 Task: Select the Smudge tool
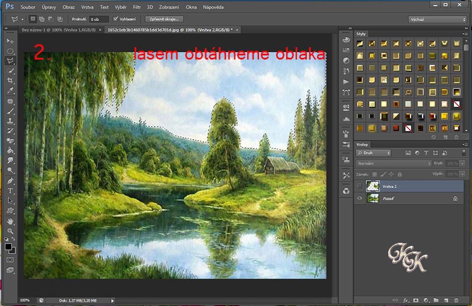10,160
